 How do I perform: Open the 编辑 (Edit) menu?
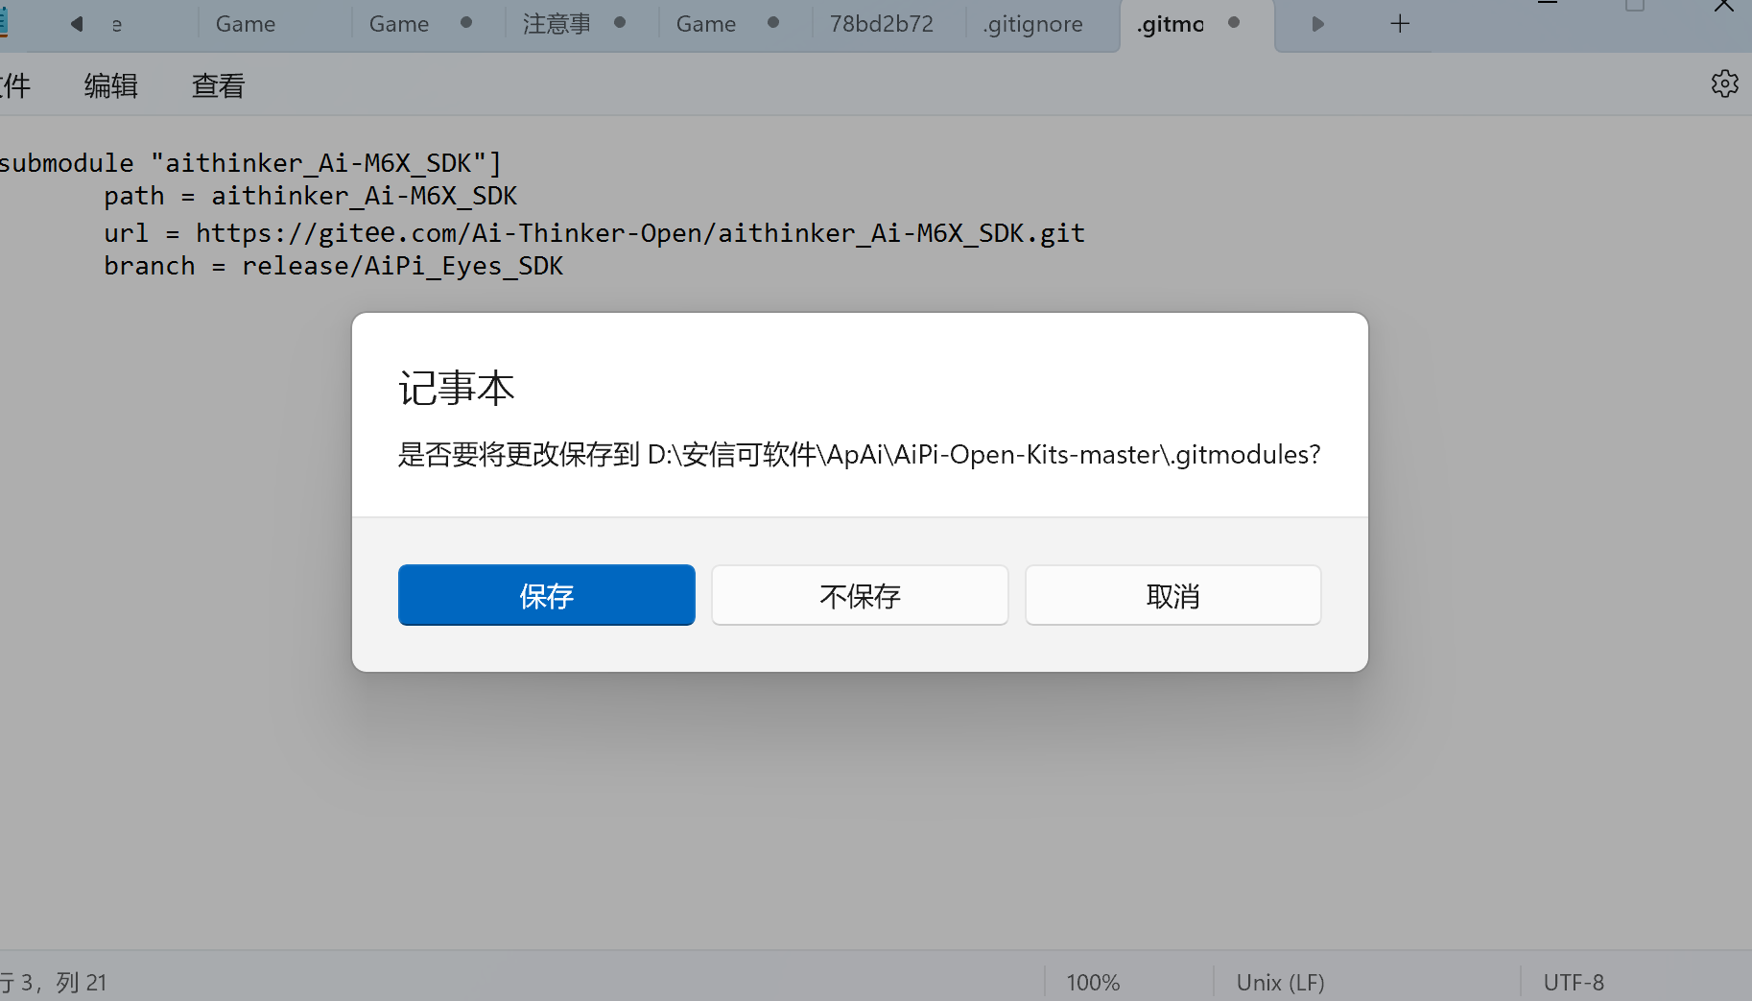coord(111,85)
